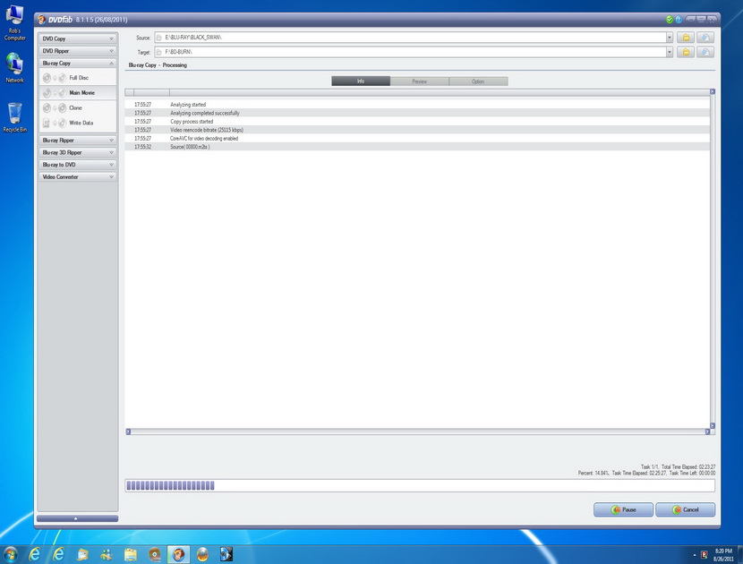Screen dimensions: 743x564
Task: Click the Source ISO image file icon
Action: (706, 38)
